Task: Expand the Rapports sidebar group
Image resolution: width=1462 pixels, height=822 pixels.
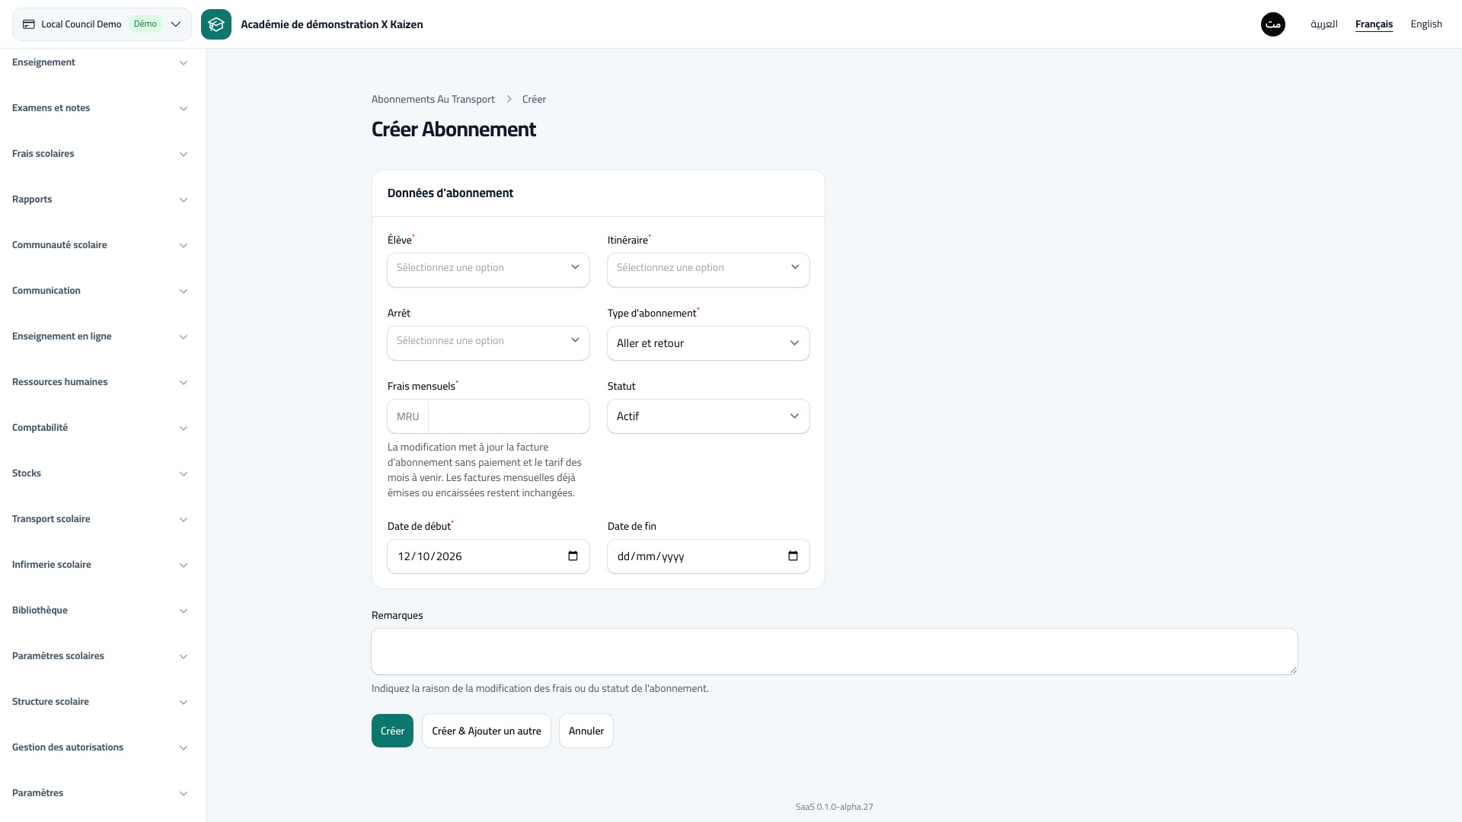Action: point(100,199)
